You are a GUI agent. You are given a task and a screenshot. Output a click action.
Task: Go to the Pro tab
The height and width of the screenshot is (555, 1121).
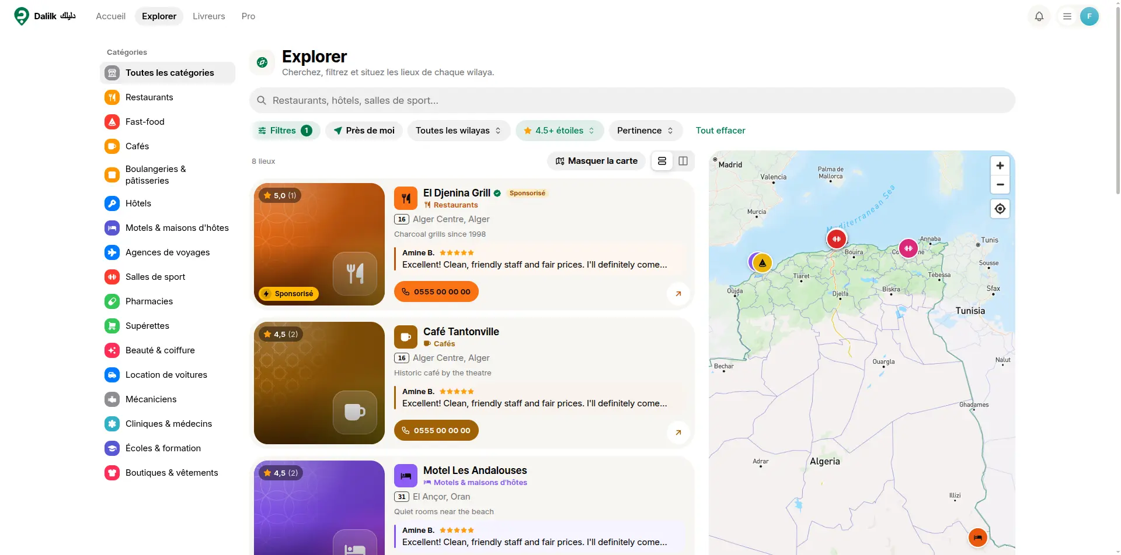249,16
